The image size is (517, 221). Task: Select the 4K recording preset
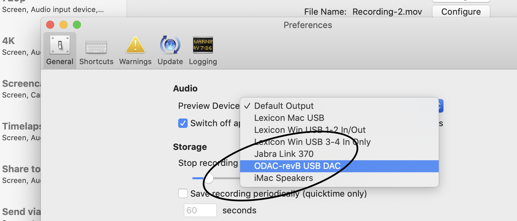(x=20, y=46)
